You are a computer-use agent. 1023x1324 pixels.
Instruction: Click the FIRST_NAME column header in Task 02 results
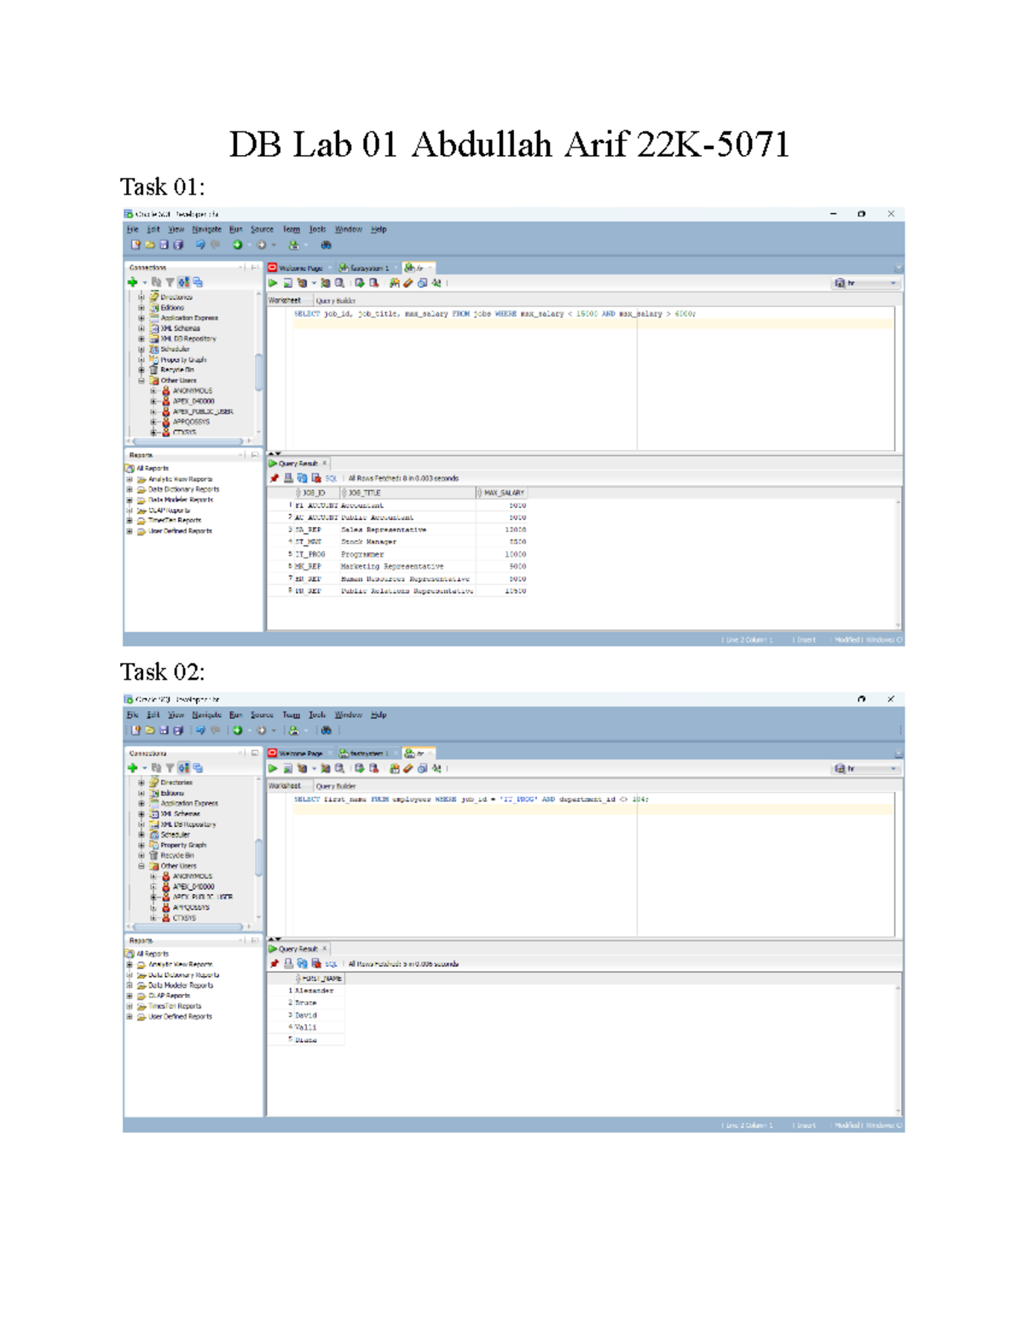[319, 978]
